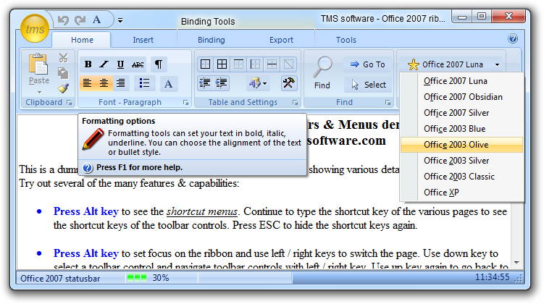Click the green progress bar at 30%
The width and height of the screenshot is (544, 304).
point(136,278)
